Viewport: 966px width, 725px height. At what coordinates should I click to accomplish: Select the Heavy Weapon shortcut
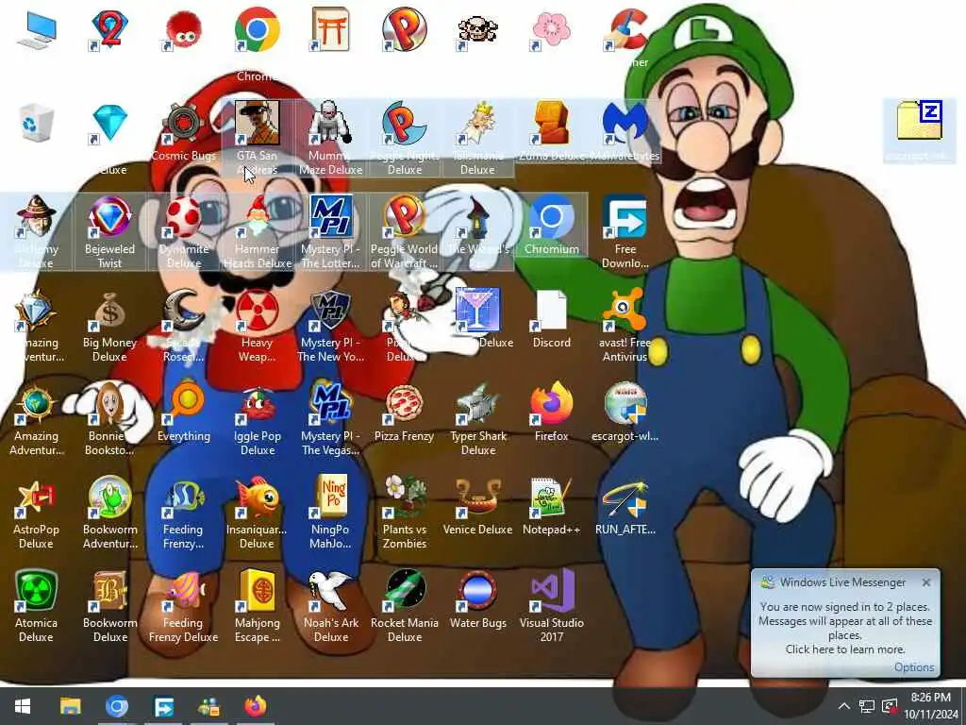[257, 310]
